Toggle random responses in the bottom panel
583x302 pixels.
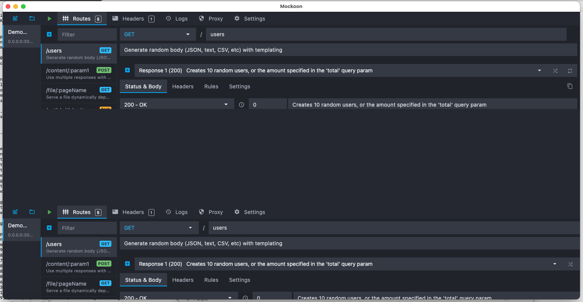570,264
